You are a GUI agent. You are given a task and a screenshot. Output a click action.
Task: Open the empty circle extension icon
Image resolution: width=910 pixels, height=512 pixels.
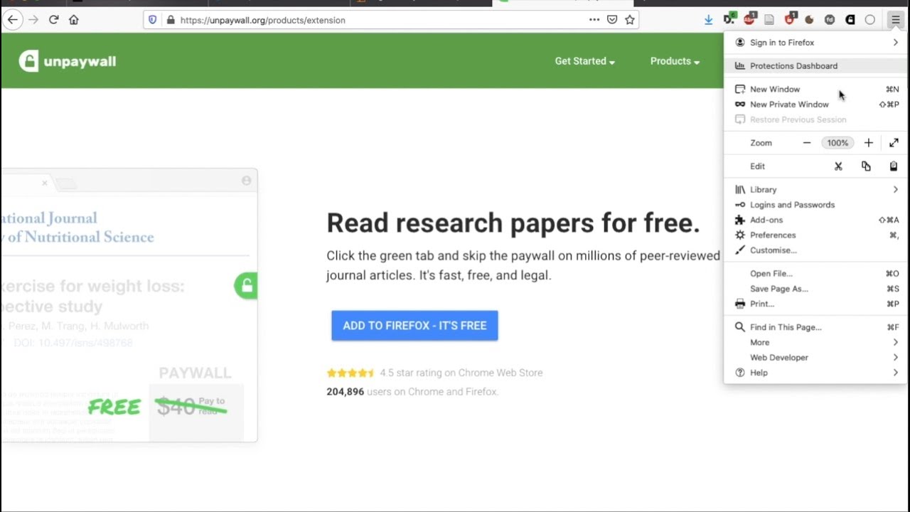pos(869,20)
